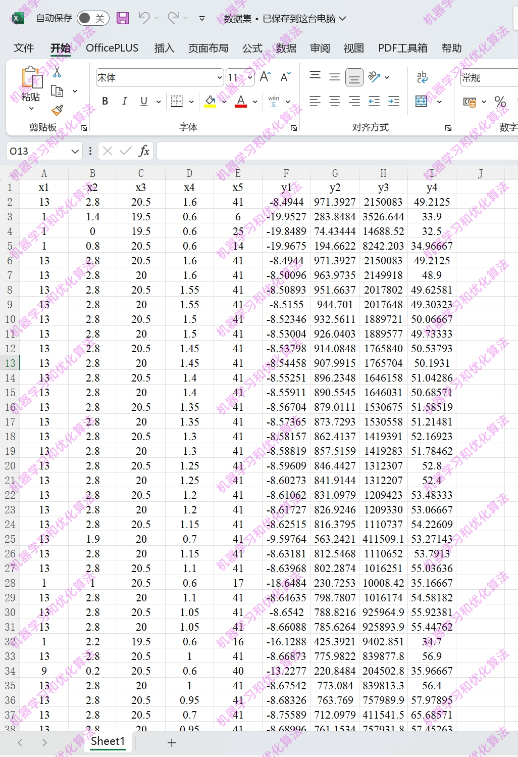Toggle the 自动保存 autosave switch
The width and height of the screenshot is (518, 757).
pos(94,17)
